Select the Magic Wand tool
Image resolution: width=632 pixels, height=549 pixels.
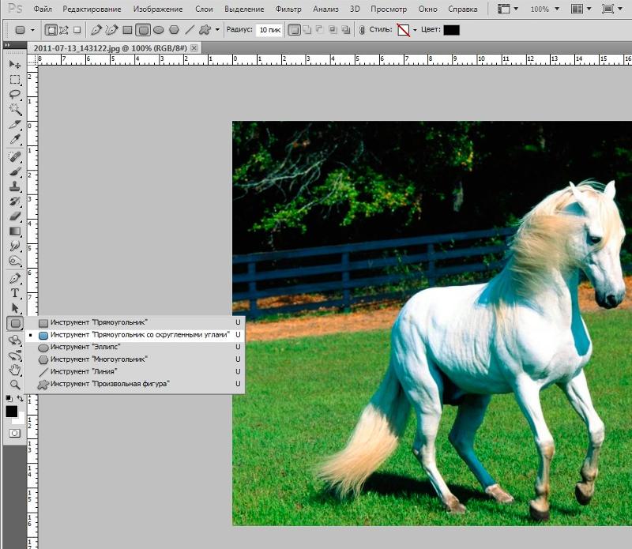tap(15, 109)
